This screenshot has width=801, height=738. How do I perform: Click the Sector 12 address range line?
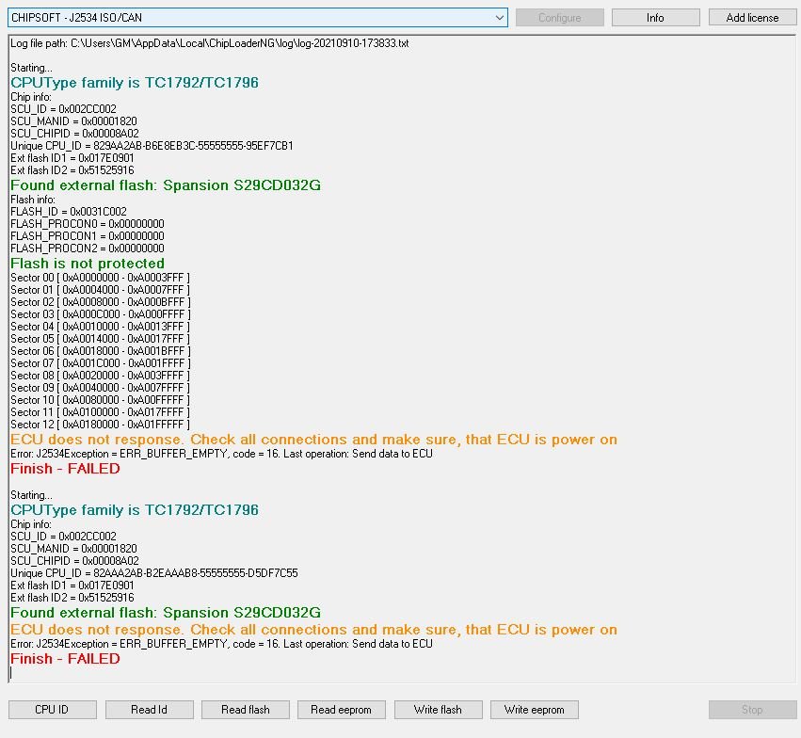[100, 425]
